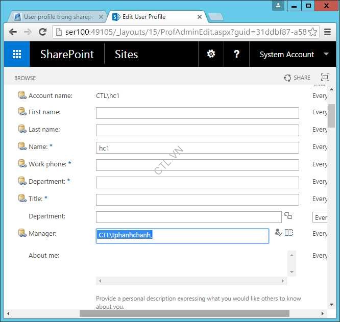Click database icon beside Last name
This screenshot has width=340, height=322.
pyautogui.click(x=22, y=129)
